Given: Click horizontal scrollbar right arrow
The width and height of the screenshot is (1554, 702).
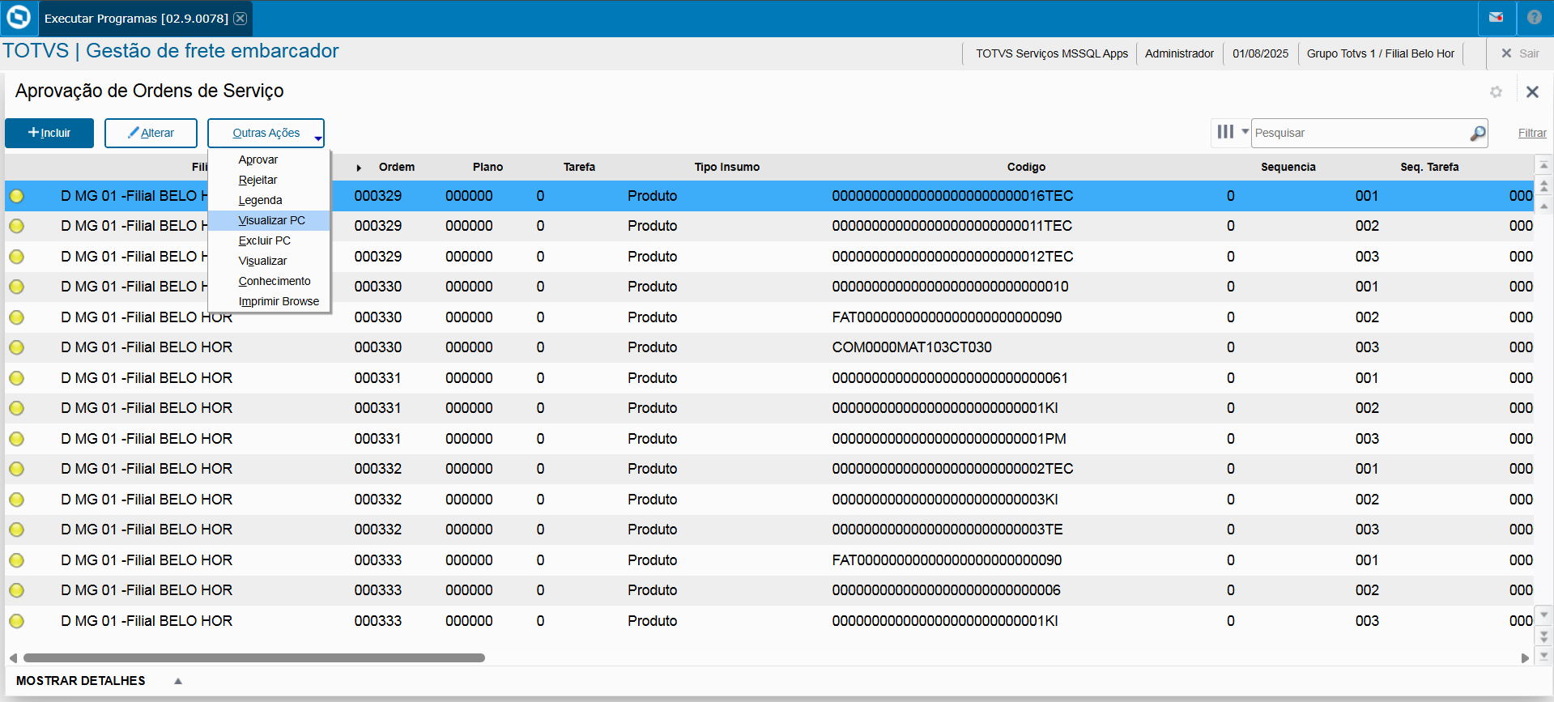Looking at the screenshot, I should (1525, 658).
